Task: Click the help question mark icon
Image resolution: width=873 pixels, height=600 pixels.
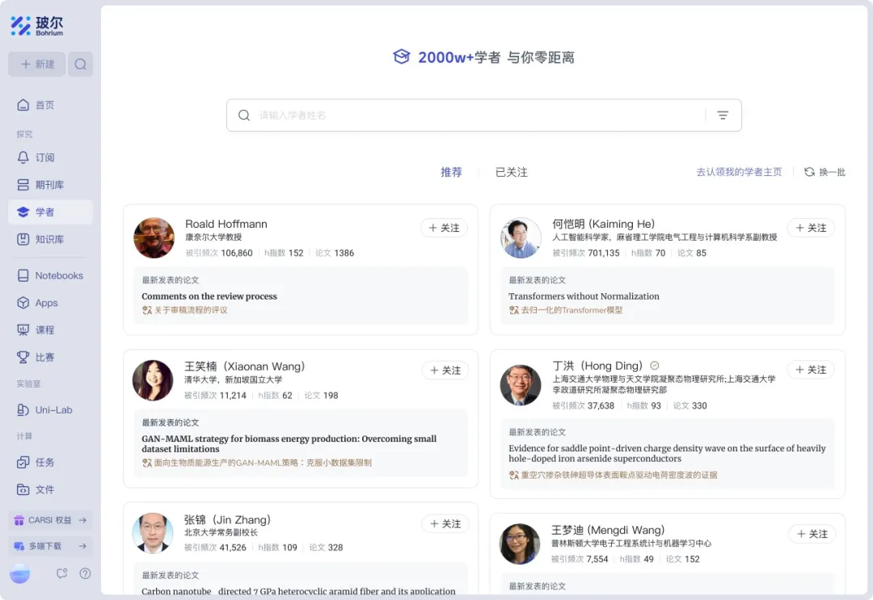Action: point(85,573)
